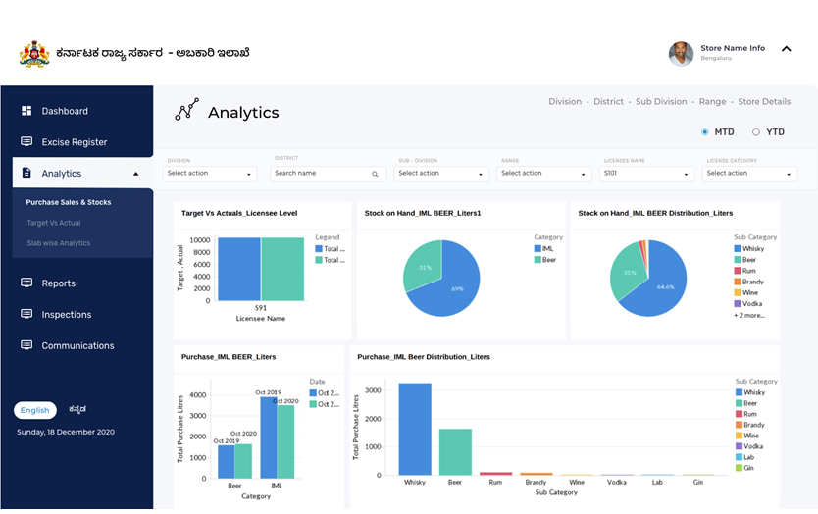Open the Sub-Division dropdown
Screen dimensions: 818x514
click(441, 174)
